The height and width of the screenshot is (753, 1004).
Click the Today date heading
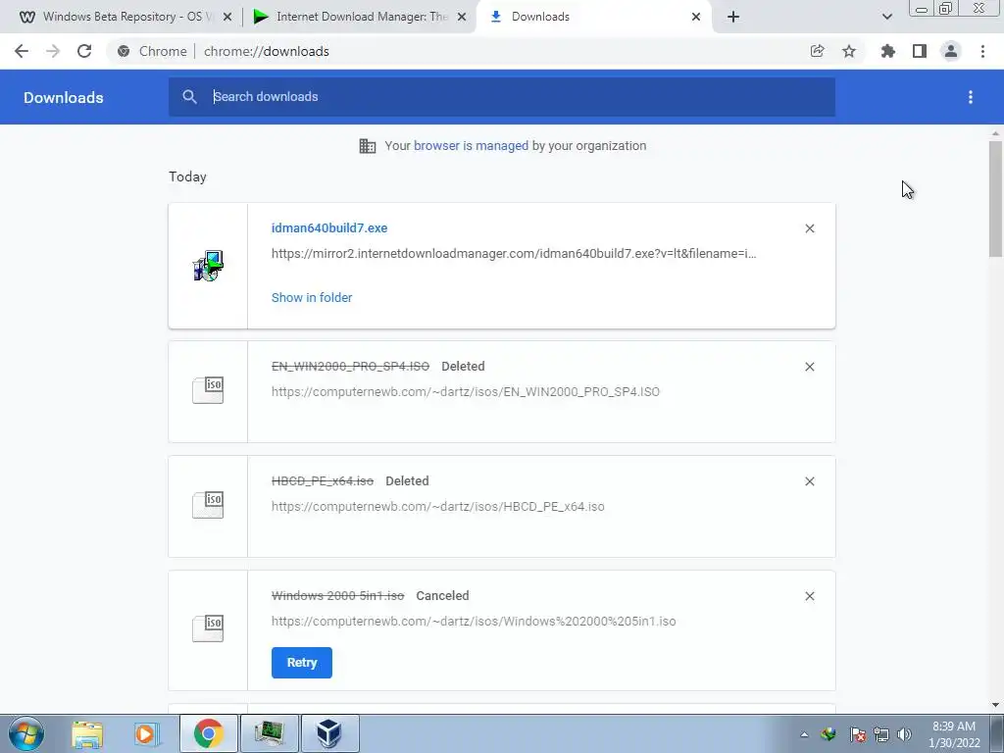[187, 176]
